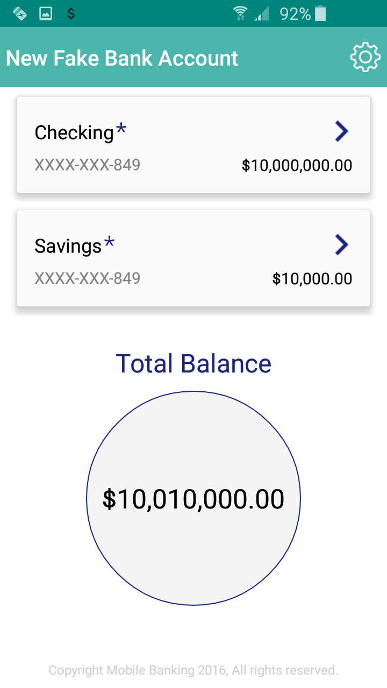Tap the New Fake Bank Account title
The width and height of the screenshot is (387, 688).
pos(122,58)
